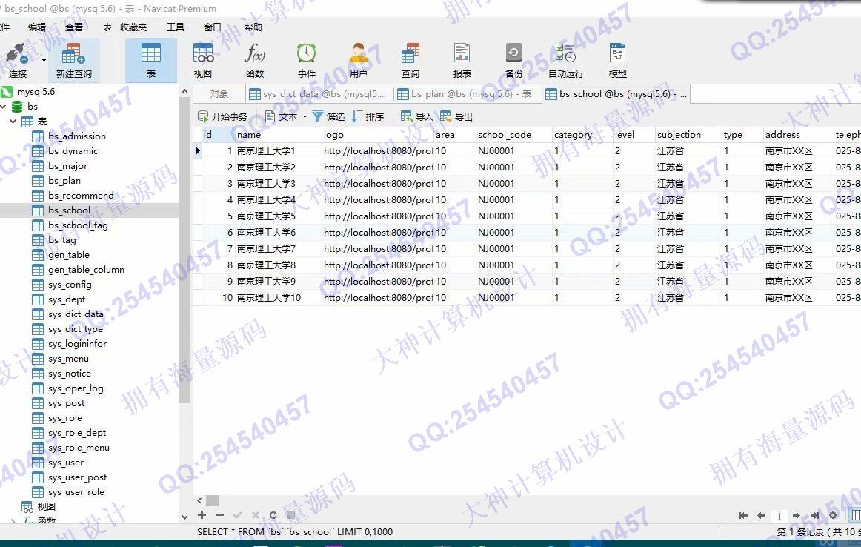Viewport: 861px width, 547px height.
Task: Select the sys_user_role table
Action: click(x=76, y=492)
